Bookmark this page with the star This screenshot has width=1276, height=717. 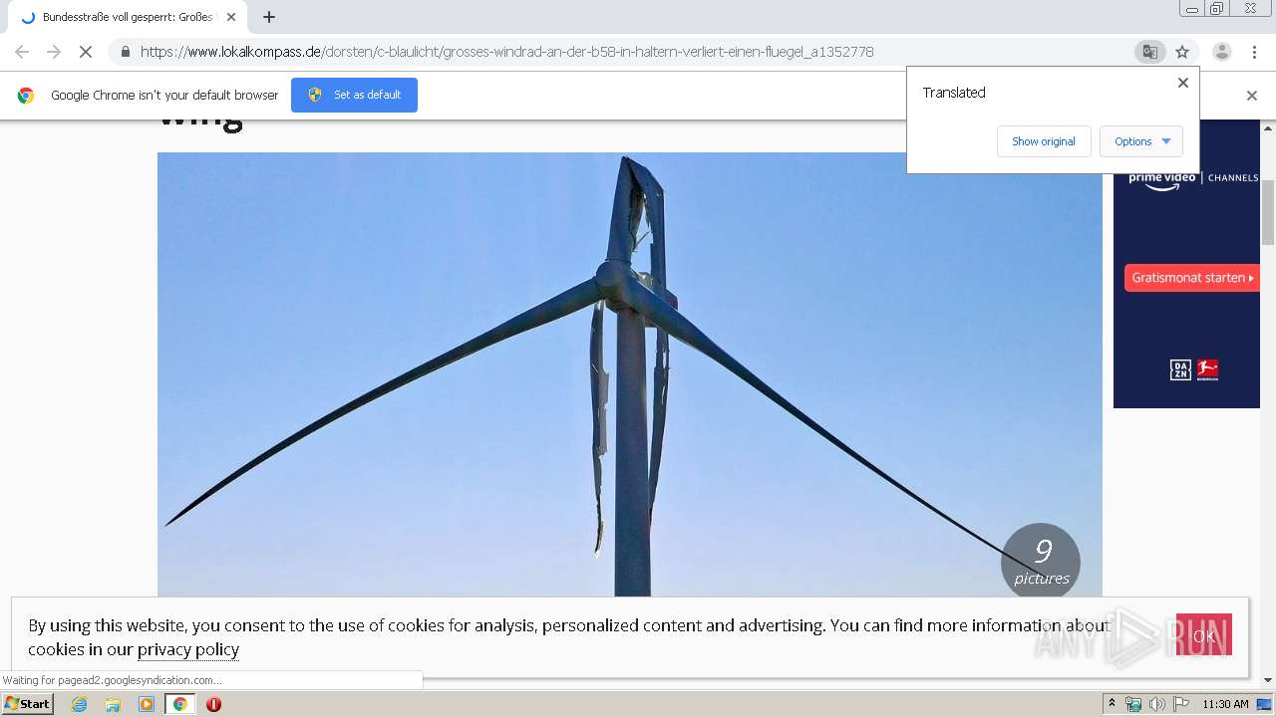click(x=1182, y=52)
